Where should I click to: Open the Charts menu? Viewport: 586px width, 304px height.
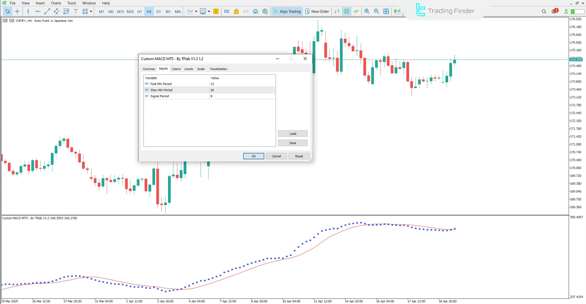[56, 3]
